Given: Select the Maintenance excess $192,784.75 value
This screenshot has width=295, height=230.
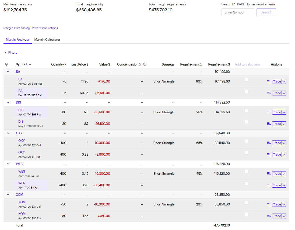Looking at the screenshot, I should (x=15, y=10).
